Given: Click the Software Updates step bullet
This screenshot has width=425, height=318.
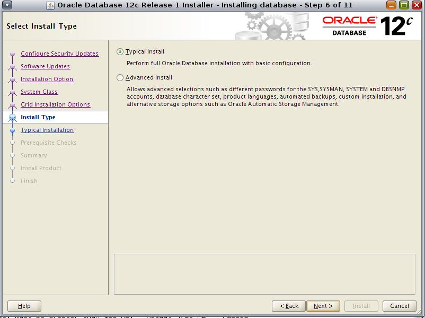Looking at the screenshot, I should pos(13,67).
